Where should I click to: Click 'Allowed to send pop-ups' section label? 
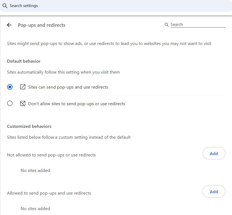click(x=49, y=193)
